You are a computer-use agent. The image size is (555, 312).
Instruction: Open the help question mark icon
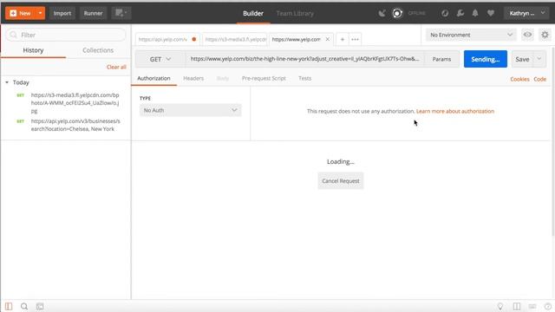(548, 306)
